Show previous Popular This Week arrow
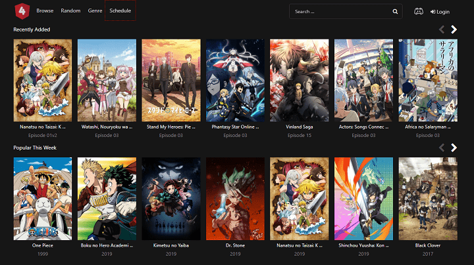This screenshot has height=265, width=474. [x=442, y=148]
